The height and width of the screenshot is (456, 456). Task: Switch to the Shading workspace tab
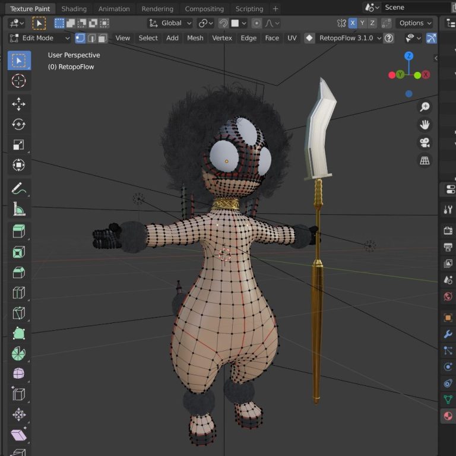[74, 9]
